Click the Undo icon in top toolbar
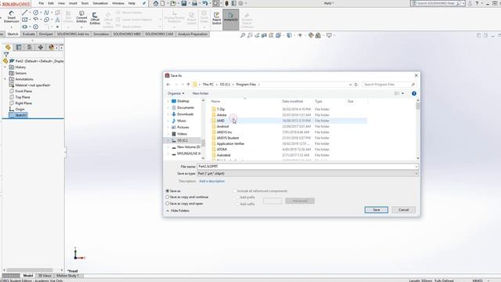This screenshot has height=282, width=501. point(205,3)
